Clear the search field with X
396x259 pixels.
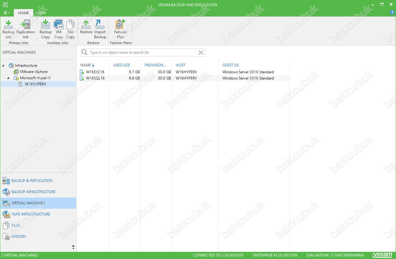pyautogui.click(x=201, y=52)
